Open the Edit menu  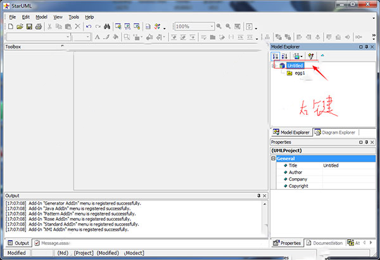[26, 17]
